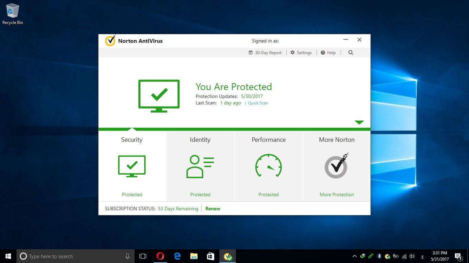The height and width of the screenshot is (263, 469).
Task: Show hidden system tray icons
Action: (x=354, y=256)
